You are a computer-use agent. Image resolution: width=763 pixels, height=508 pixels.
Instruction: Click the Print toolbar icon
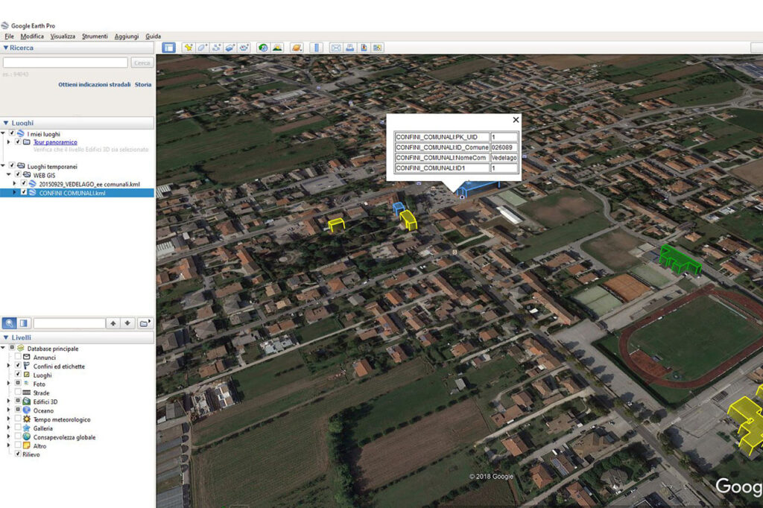pos(350,48)
